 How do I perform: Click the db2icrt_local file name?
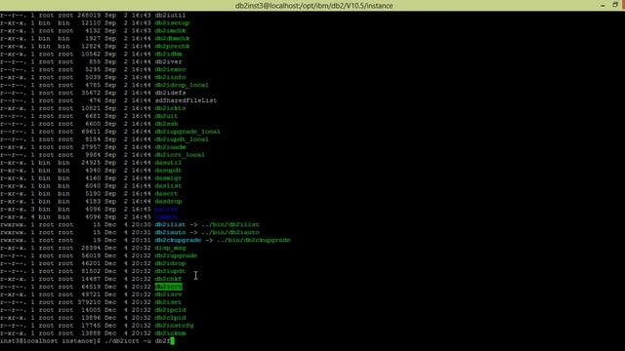(x=180, y=155)
